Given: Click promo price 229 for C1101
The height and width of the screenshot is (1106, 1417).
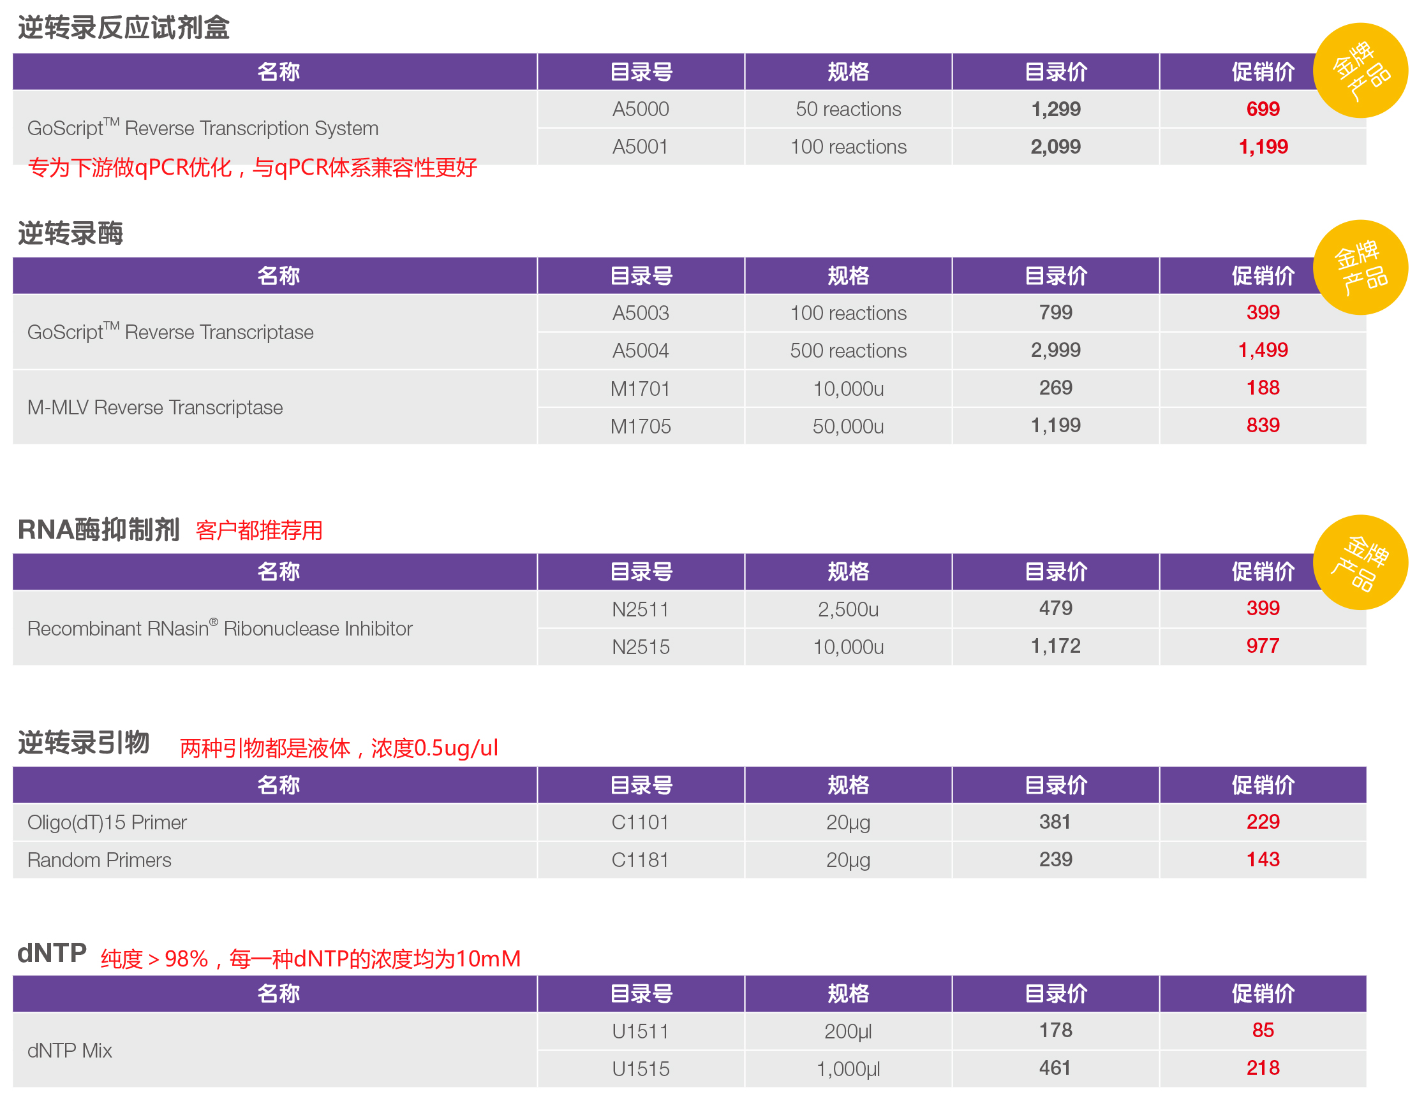Looking at the screenshot, I should 1263,822.
